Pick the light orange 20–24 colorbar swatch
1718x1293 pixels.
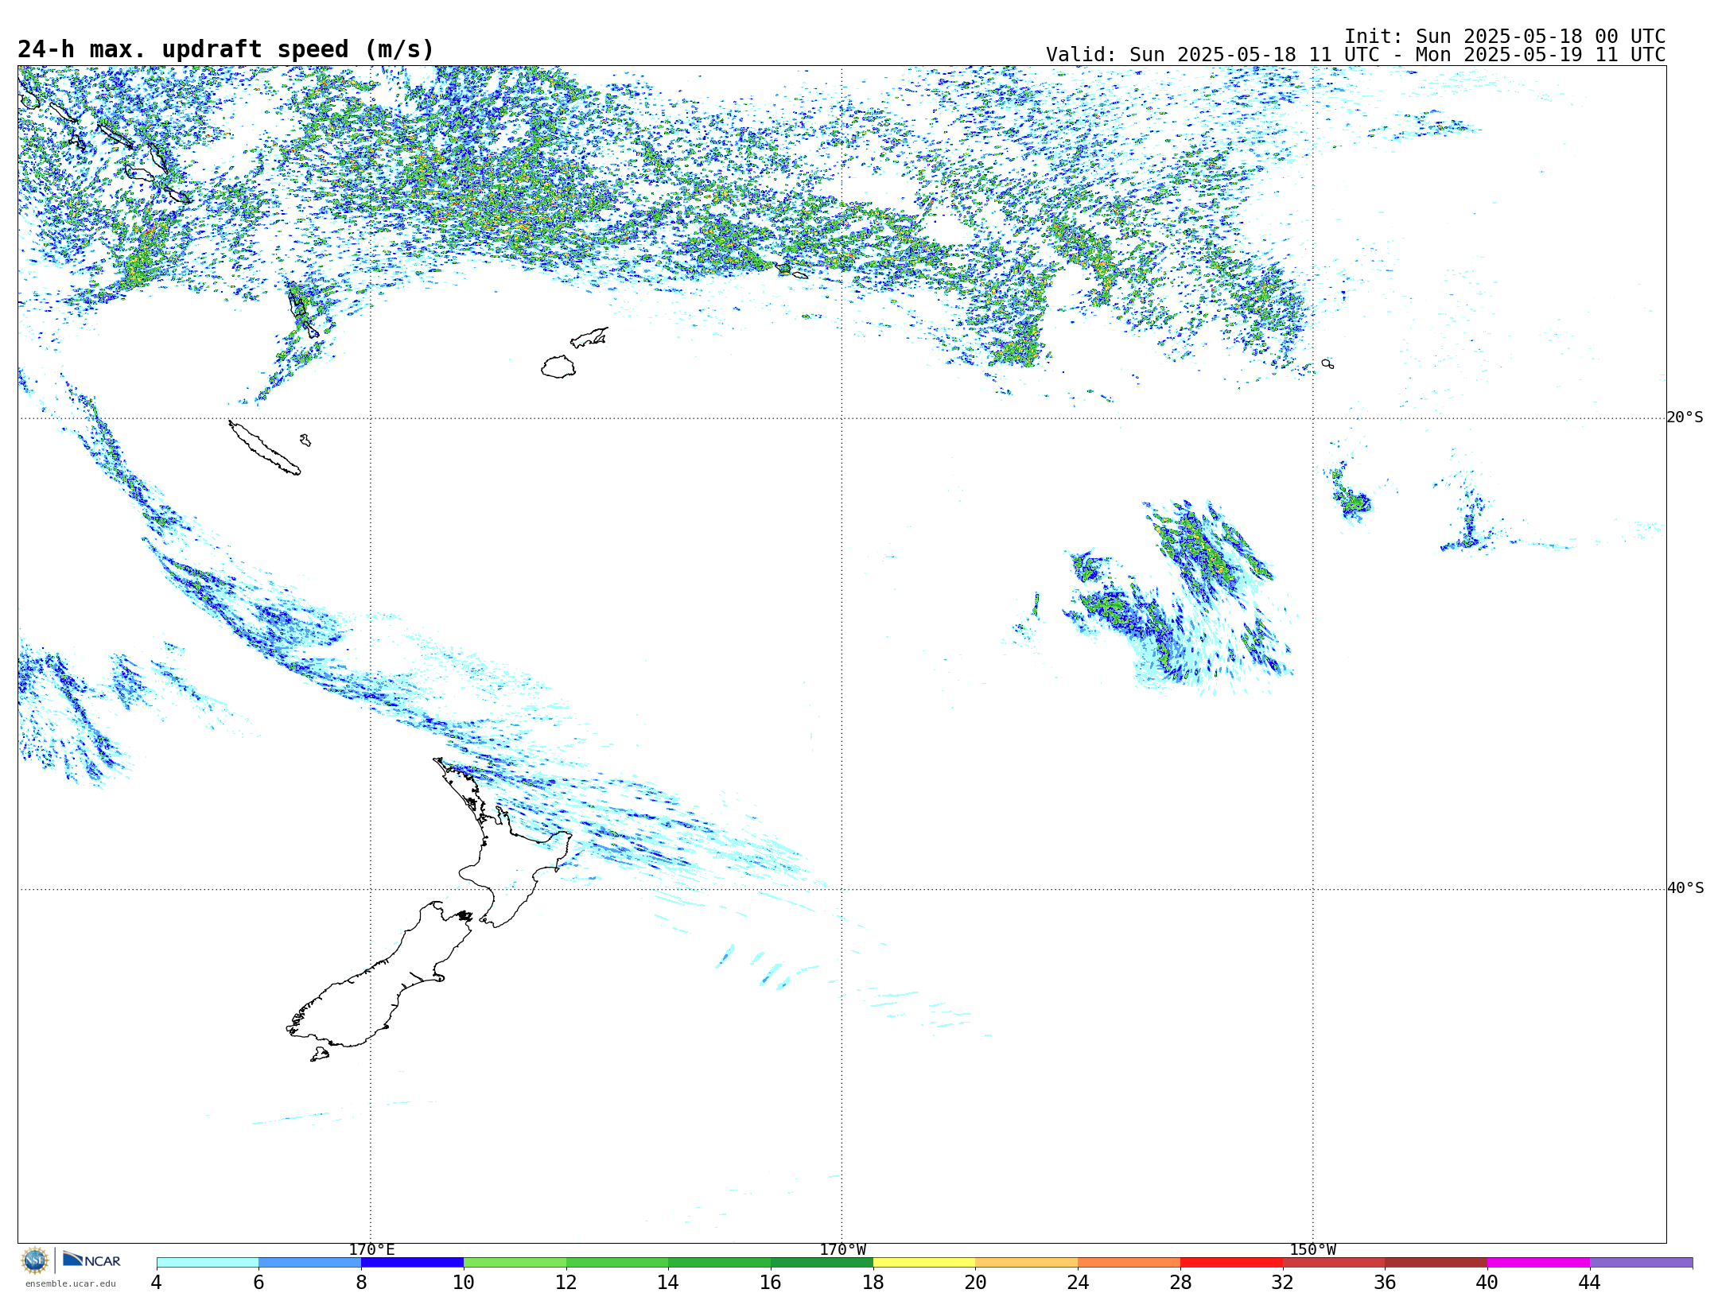pyautogui.click(x=1027, y=1262)
